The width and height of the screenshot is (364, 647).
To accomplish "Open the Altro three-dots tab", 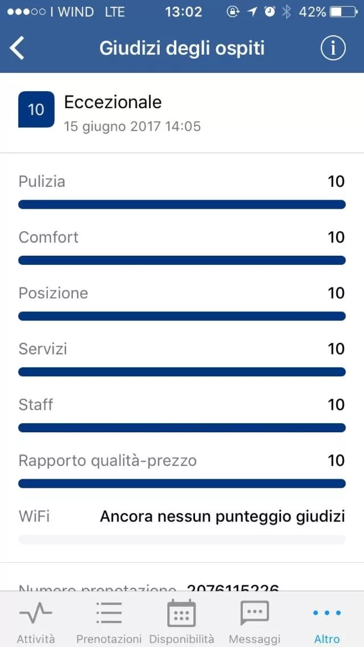I will click(327, 623).
